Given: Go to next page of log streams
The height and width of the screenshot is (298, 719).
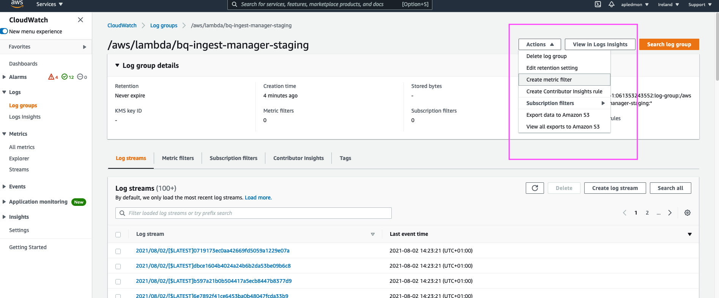Looking at the screenshot, I should [670, 213].
